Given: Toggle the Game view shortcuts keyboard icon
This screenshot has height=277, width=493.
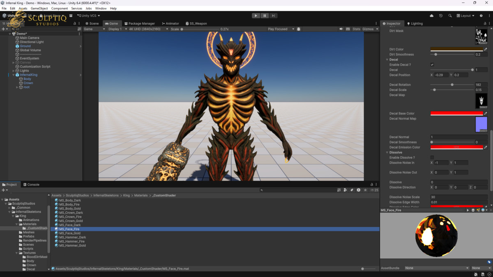Looking at the screenshot, I should pos(348,29).
